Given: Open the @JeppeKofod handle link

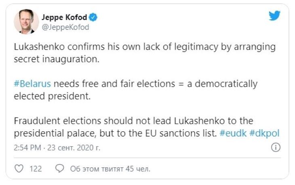Looking at the screenshot, I should tap(65, 27).
